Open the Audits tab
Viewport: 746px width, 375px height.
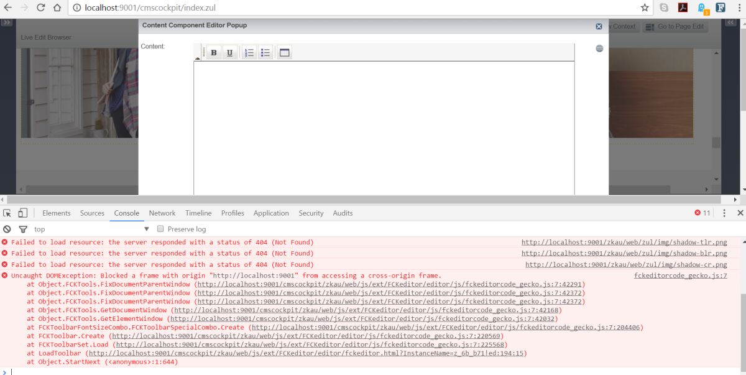[x=343, y=213]
